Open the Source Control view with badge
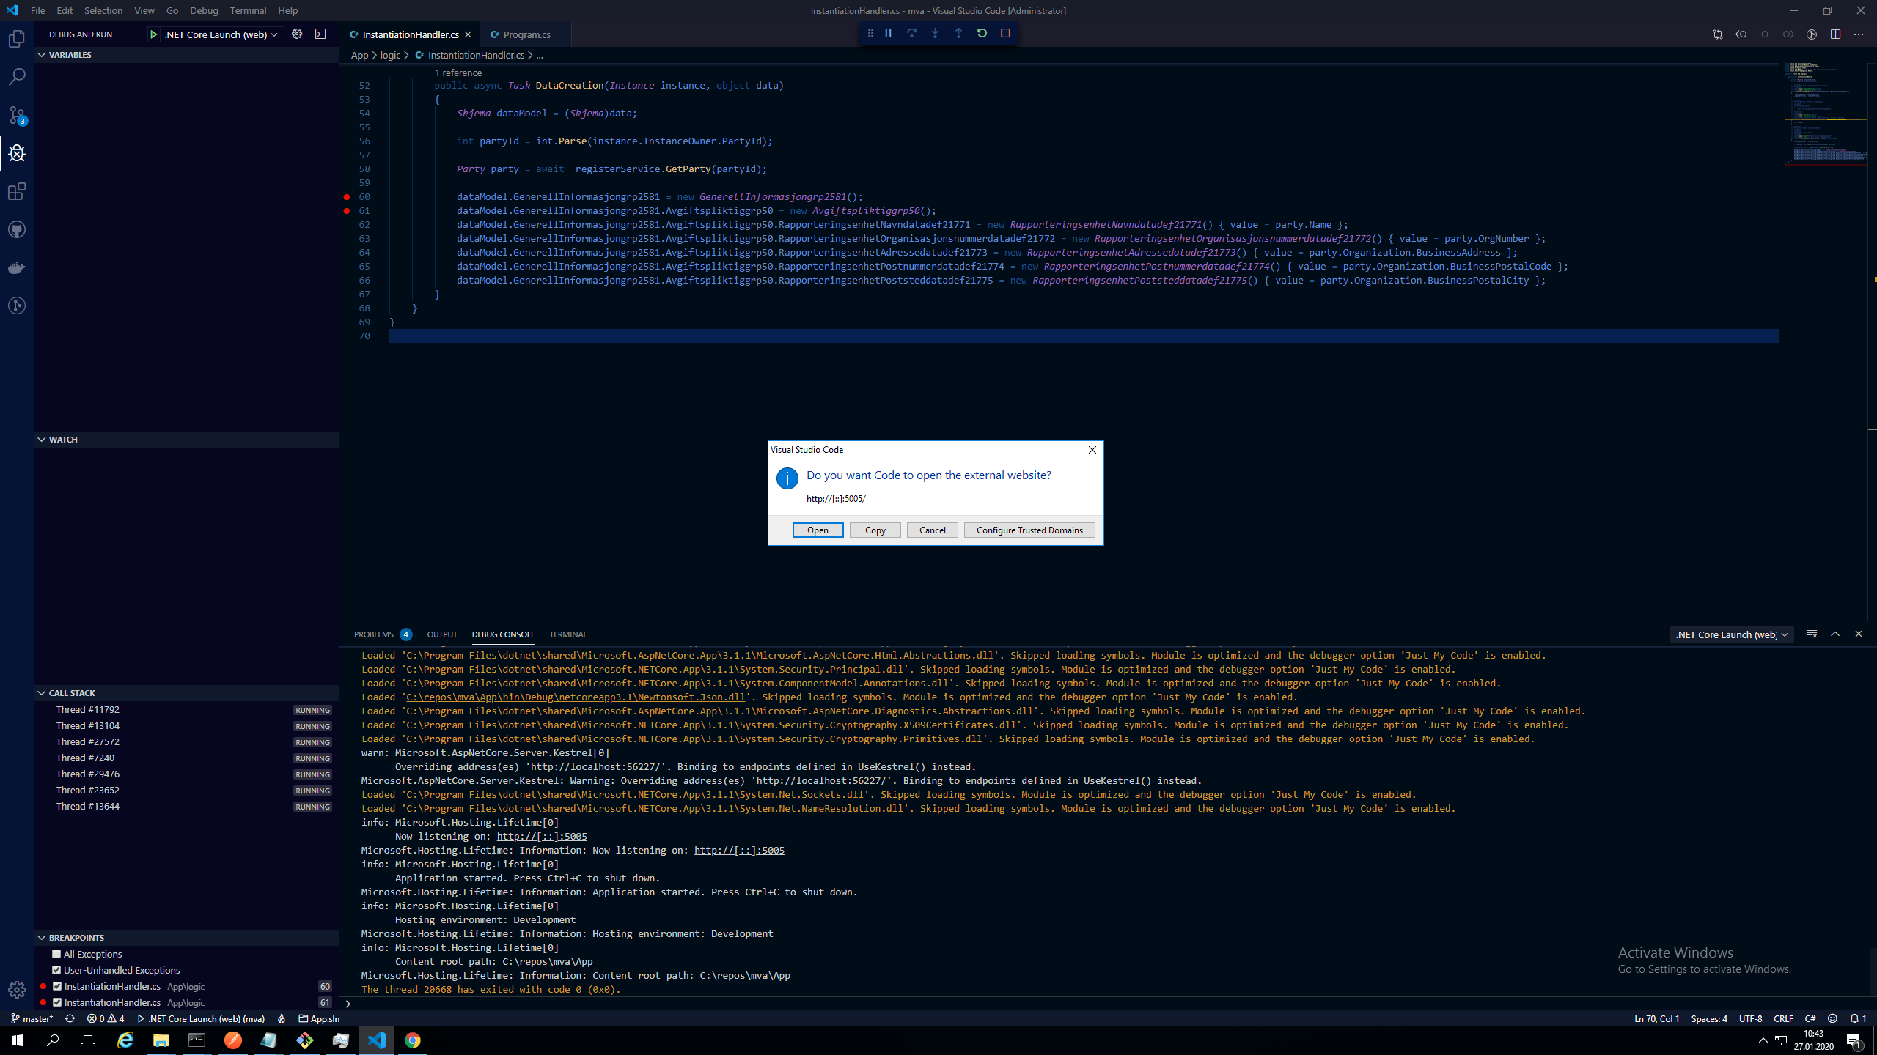The image size is (1877, 1055). (16, 115)
